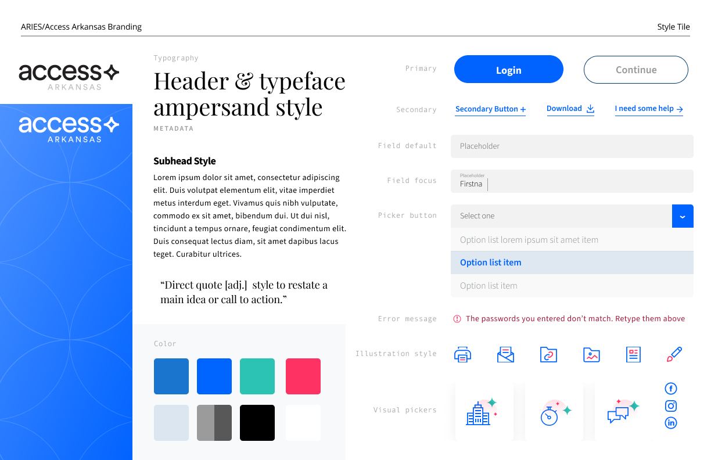The width and height of the screenshot is (711, 460).
Task: Click the 'Direct quote [adj.]' pull quote
Action: (244, 292)
